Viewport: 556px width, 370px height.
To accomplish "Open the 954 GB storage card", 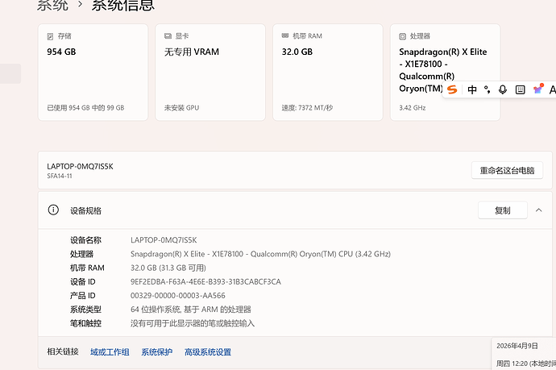I will [x=93, y=73].
